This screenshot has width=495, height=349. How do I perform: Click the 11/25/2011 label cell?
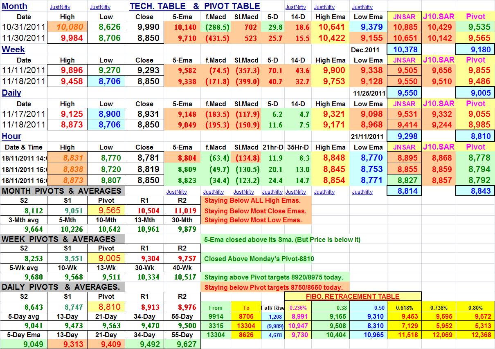point(368,93)
